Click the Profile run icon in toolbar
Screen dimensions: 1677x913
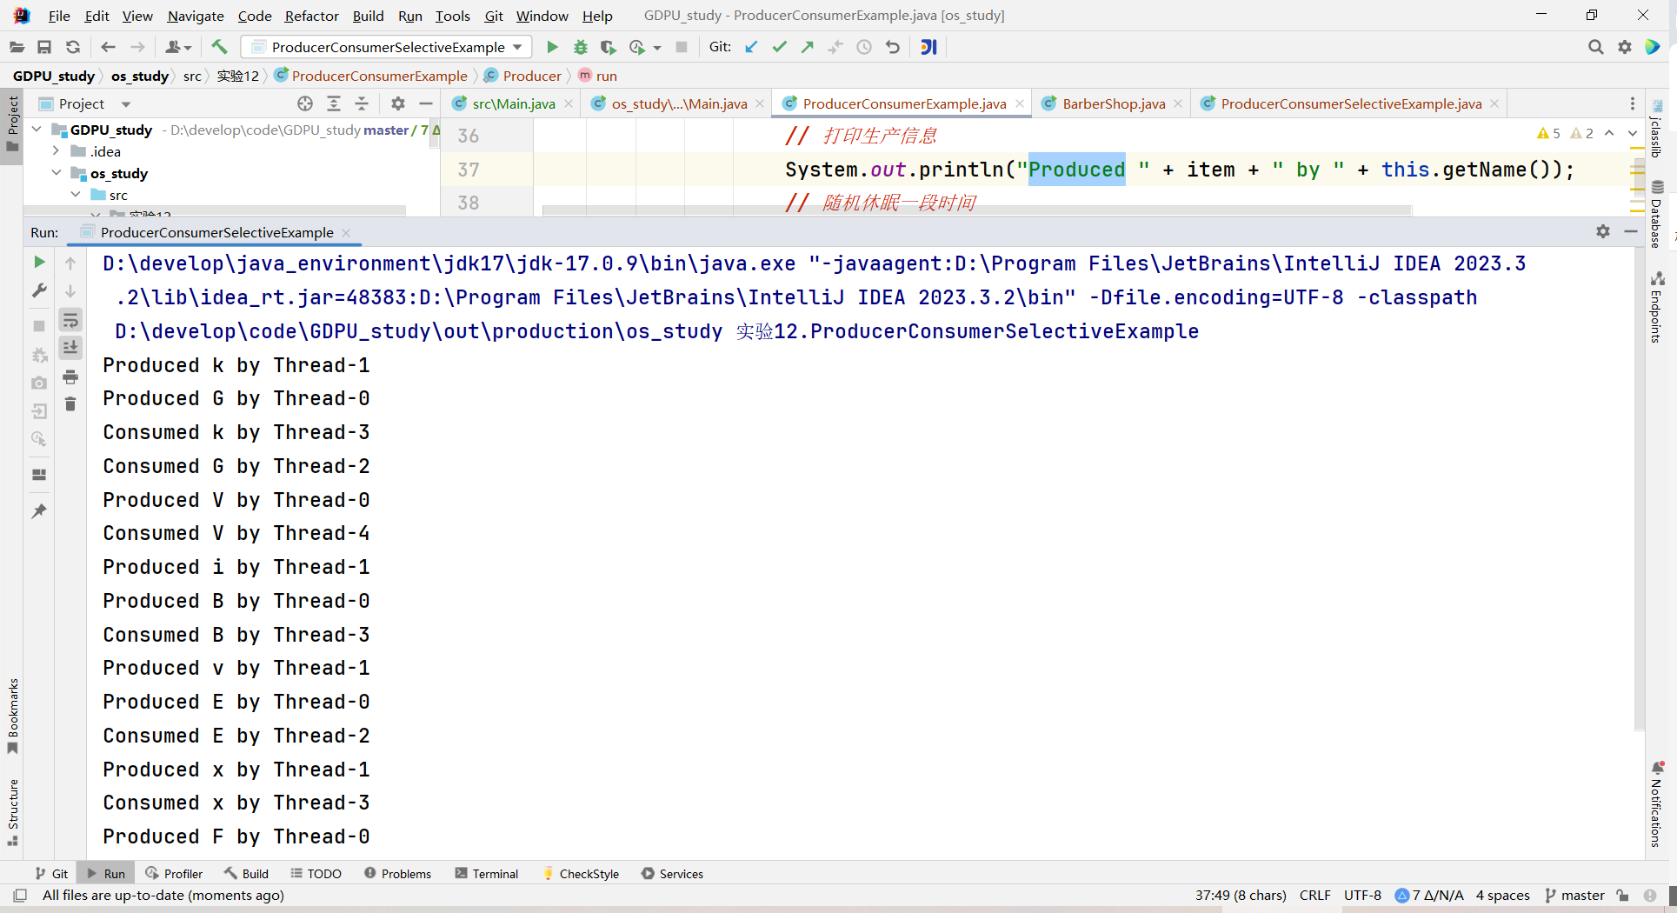(x=637, y=47)
